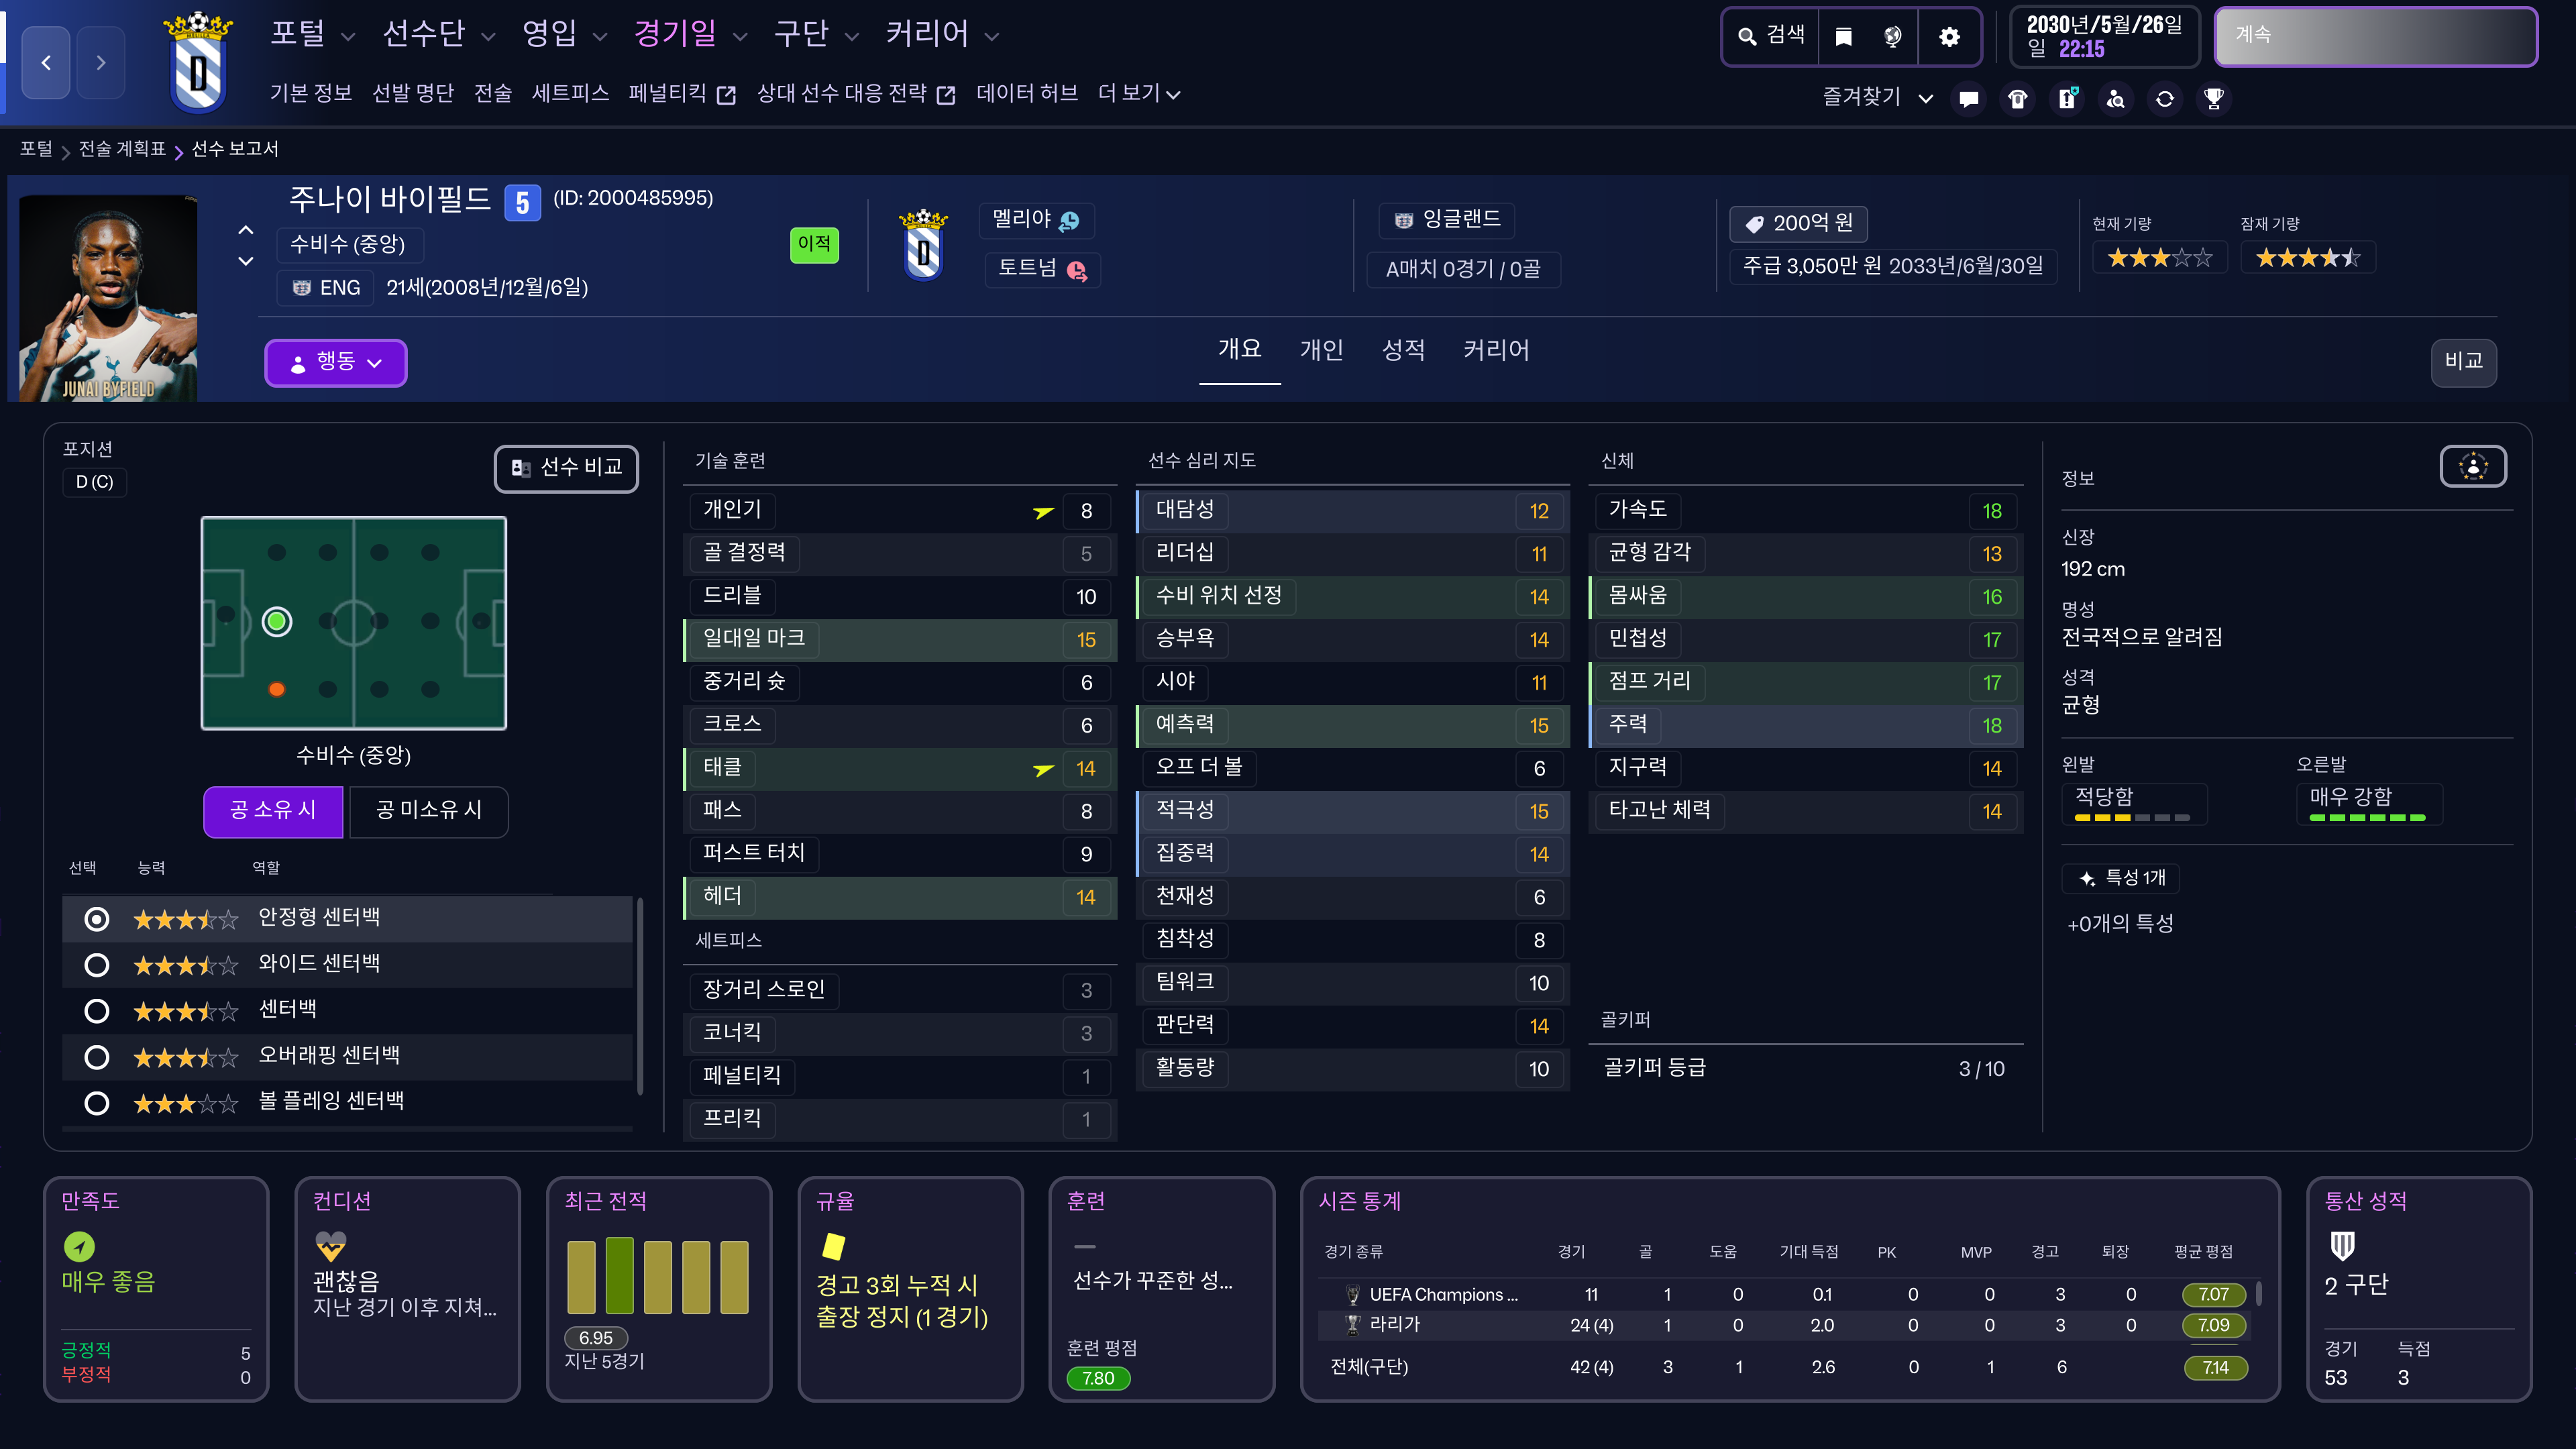Screen dimensions: 2576x1449
Task: Click the player portrait thumbnail
Action: (108, 298)
